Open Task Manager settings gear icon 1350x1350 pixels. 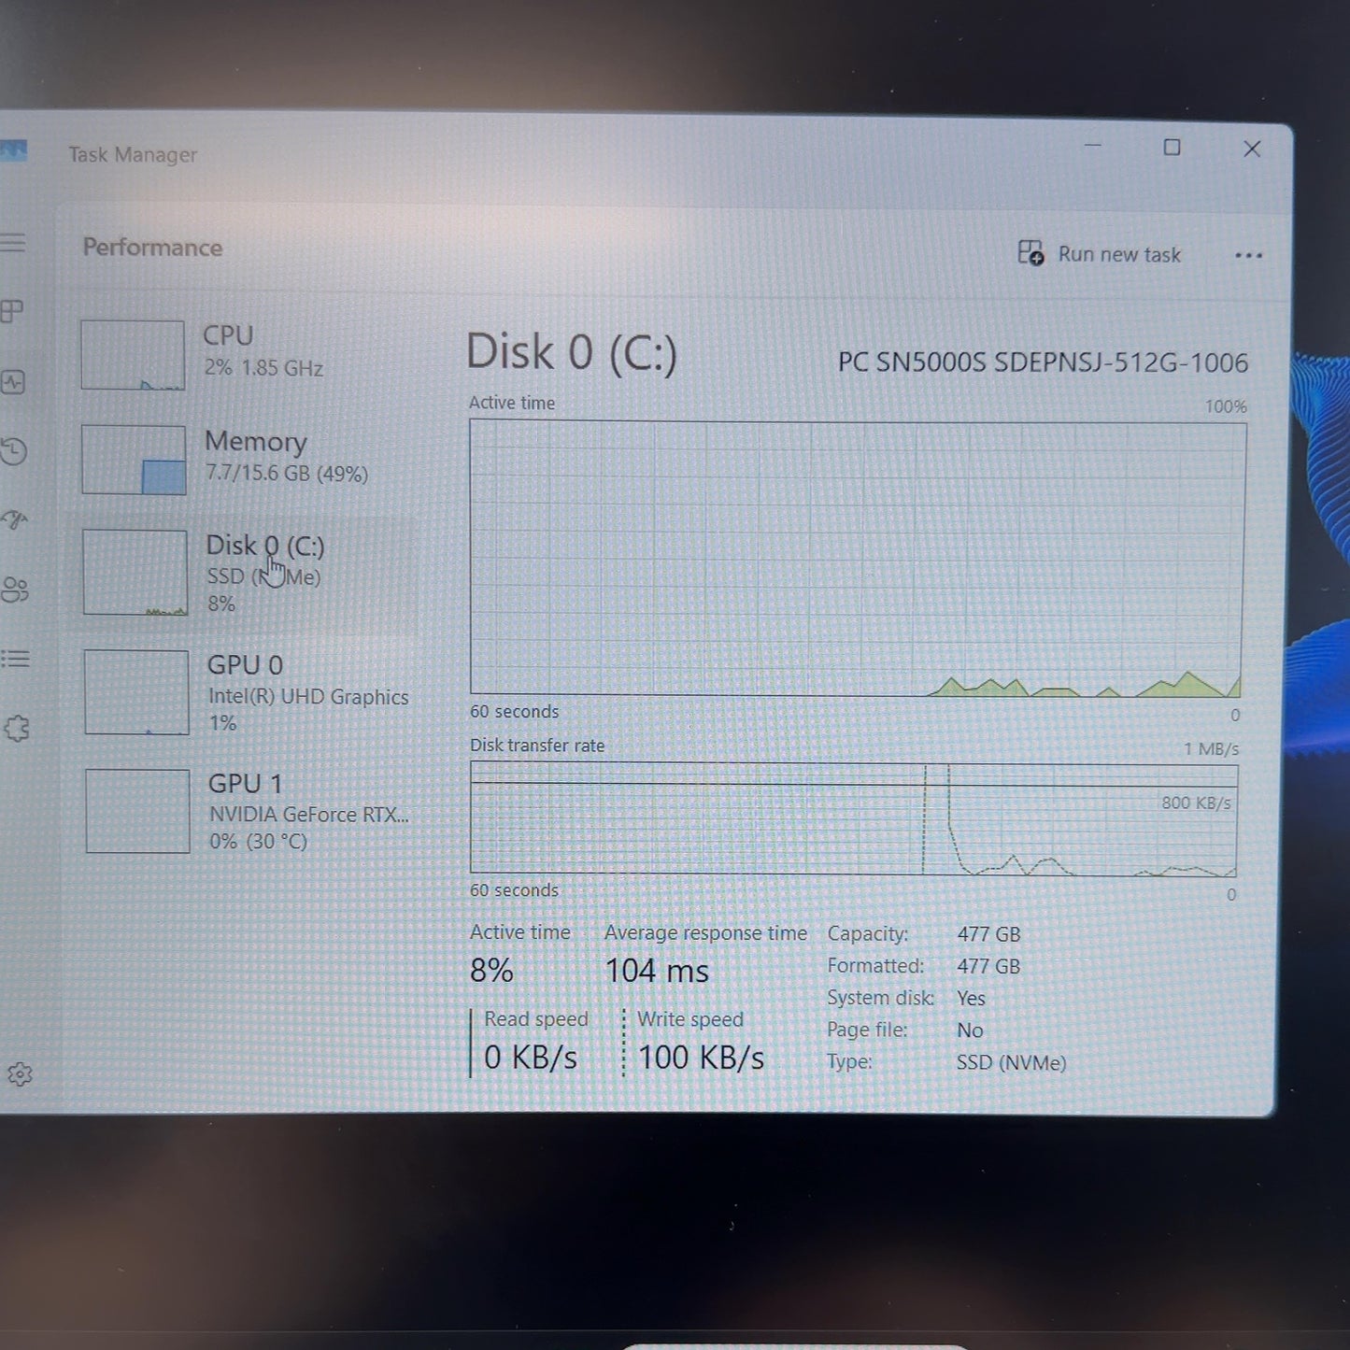19,1074
